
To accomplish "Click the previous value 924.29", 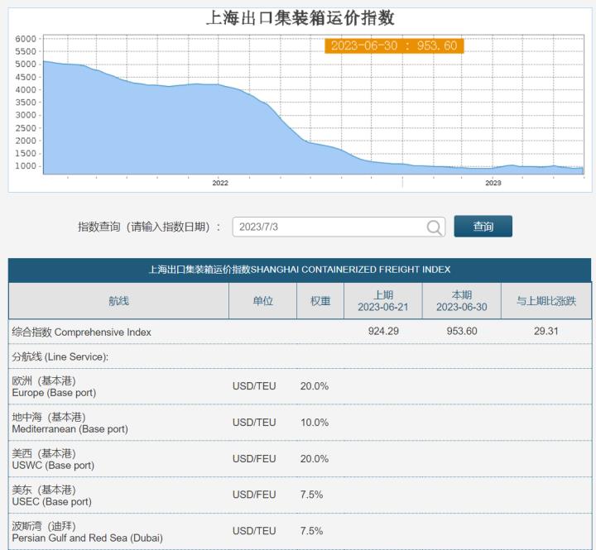I will coord(383,331).
